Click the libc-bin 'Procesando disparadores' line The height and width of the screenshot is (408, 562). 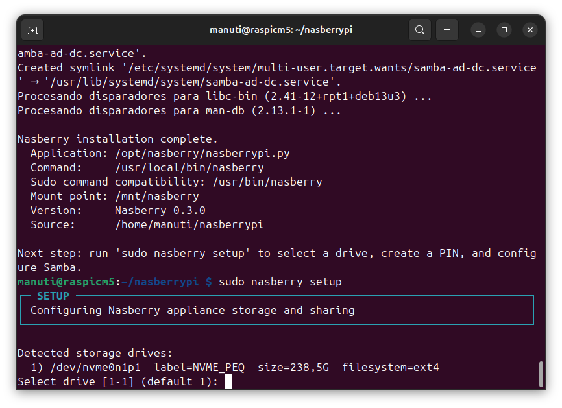point(225,97)
